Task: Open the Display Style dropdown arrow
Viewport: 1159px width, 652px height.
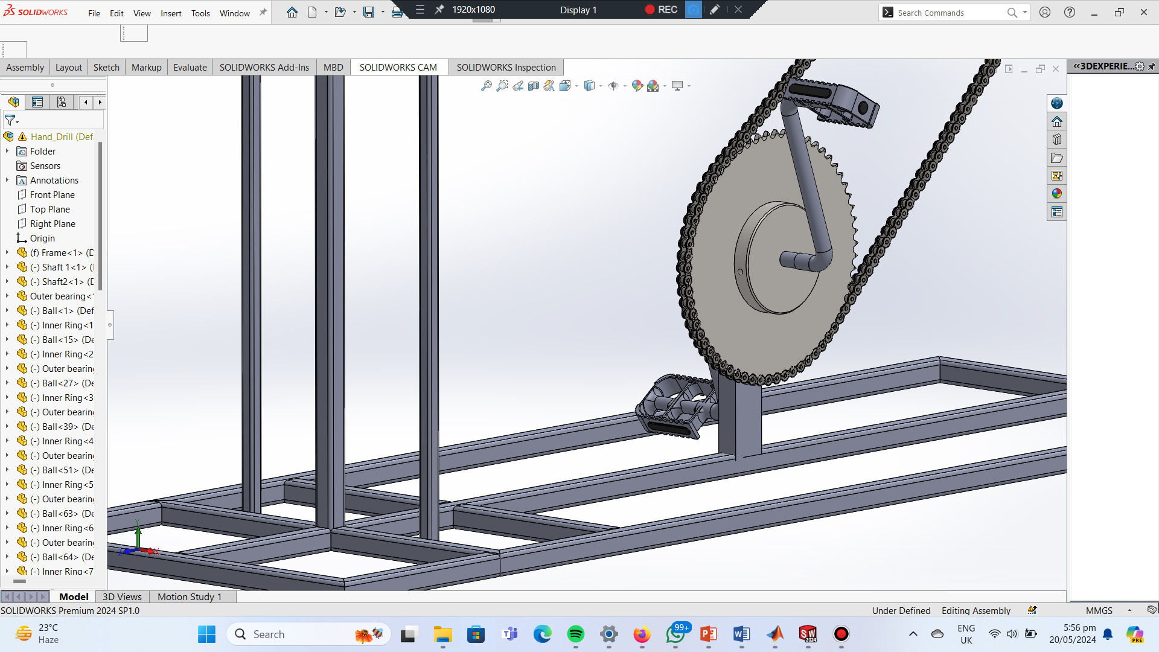Action: (x=601, y=86)
